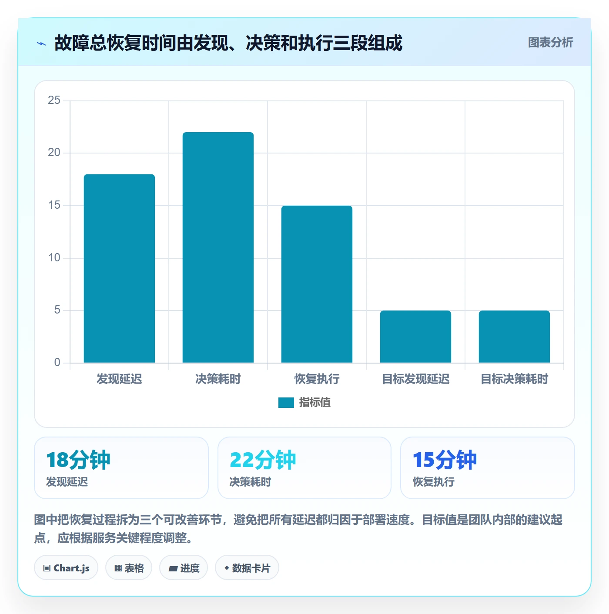Click the y-axis value 20
The width and height of the screenshot is (609, 614).
point(54,153)
